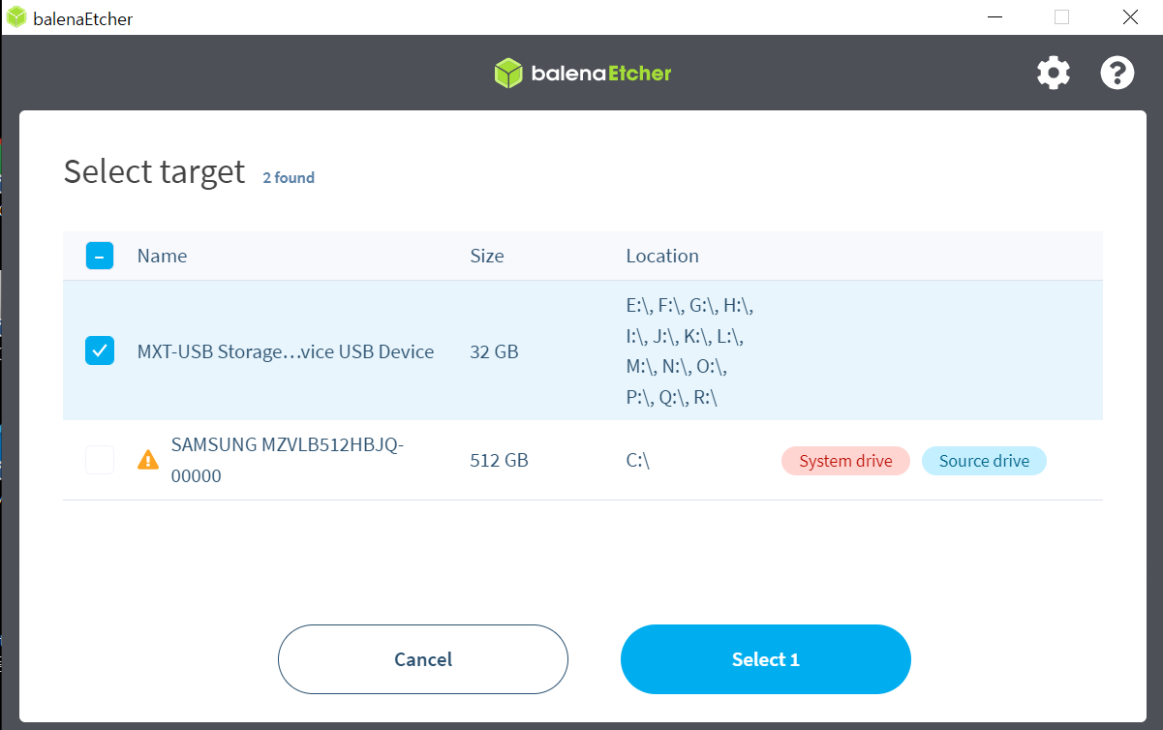Viewport: 1163px width, 730px height.
Task: Confirm with the Select 1 button
Action: pyautogui.click(x=766, y=659)
